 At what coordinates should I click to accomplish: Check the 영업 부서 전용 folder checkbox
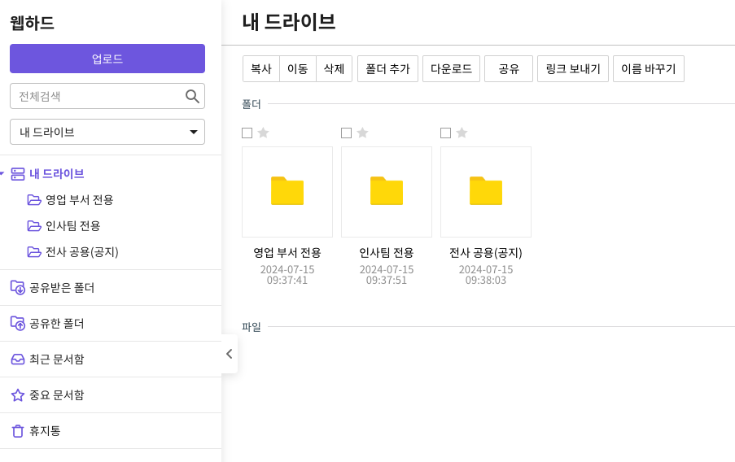coord(247,133)
